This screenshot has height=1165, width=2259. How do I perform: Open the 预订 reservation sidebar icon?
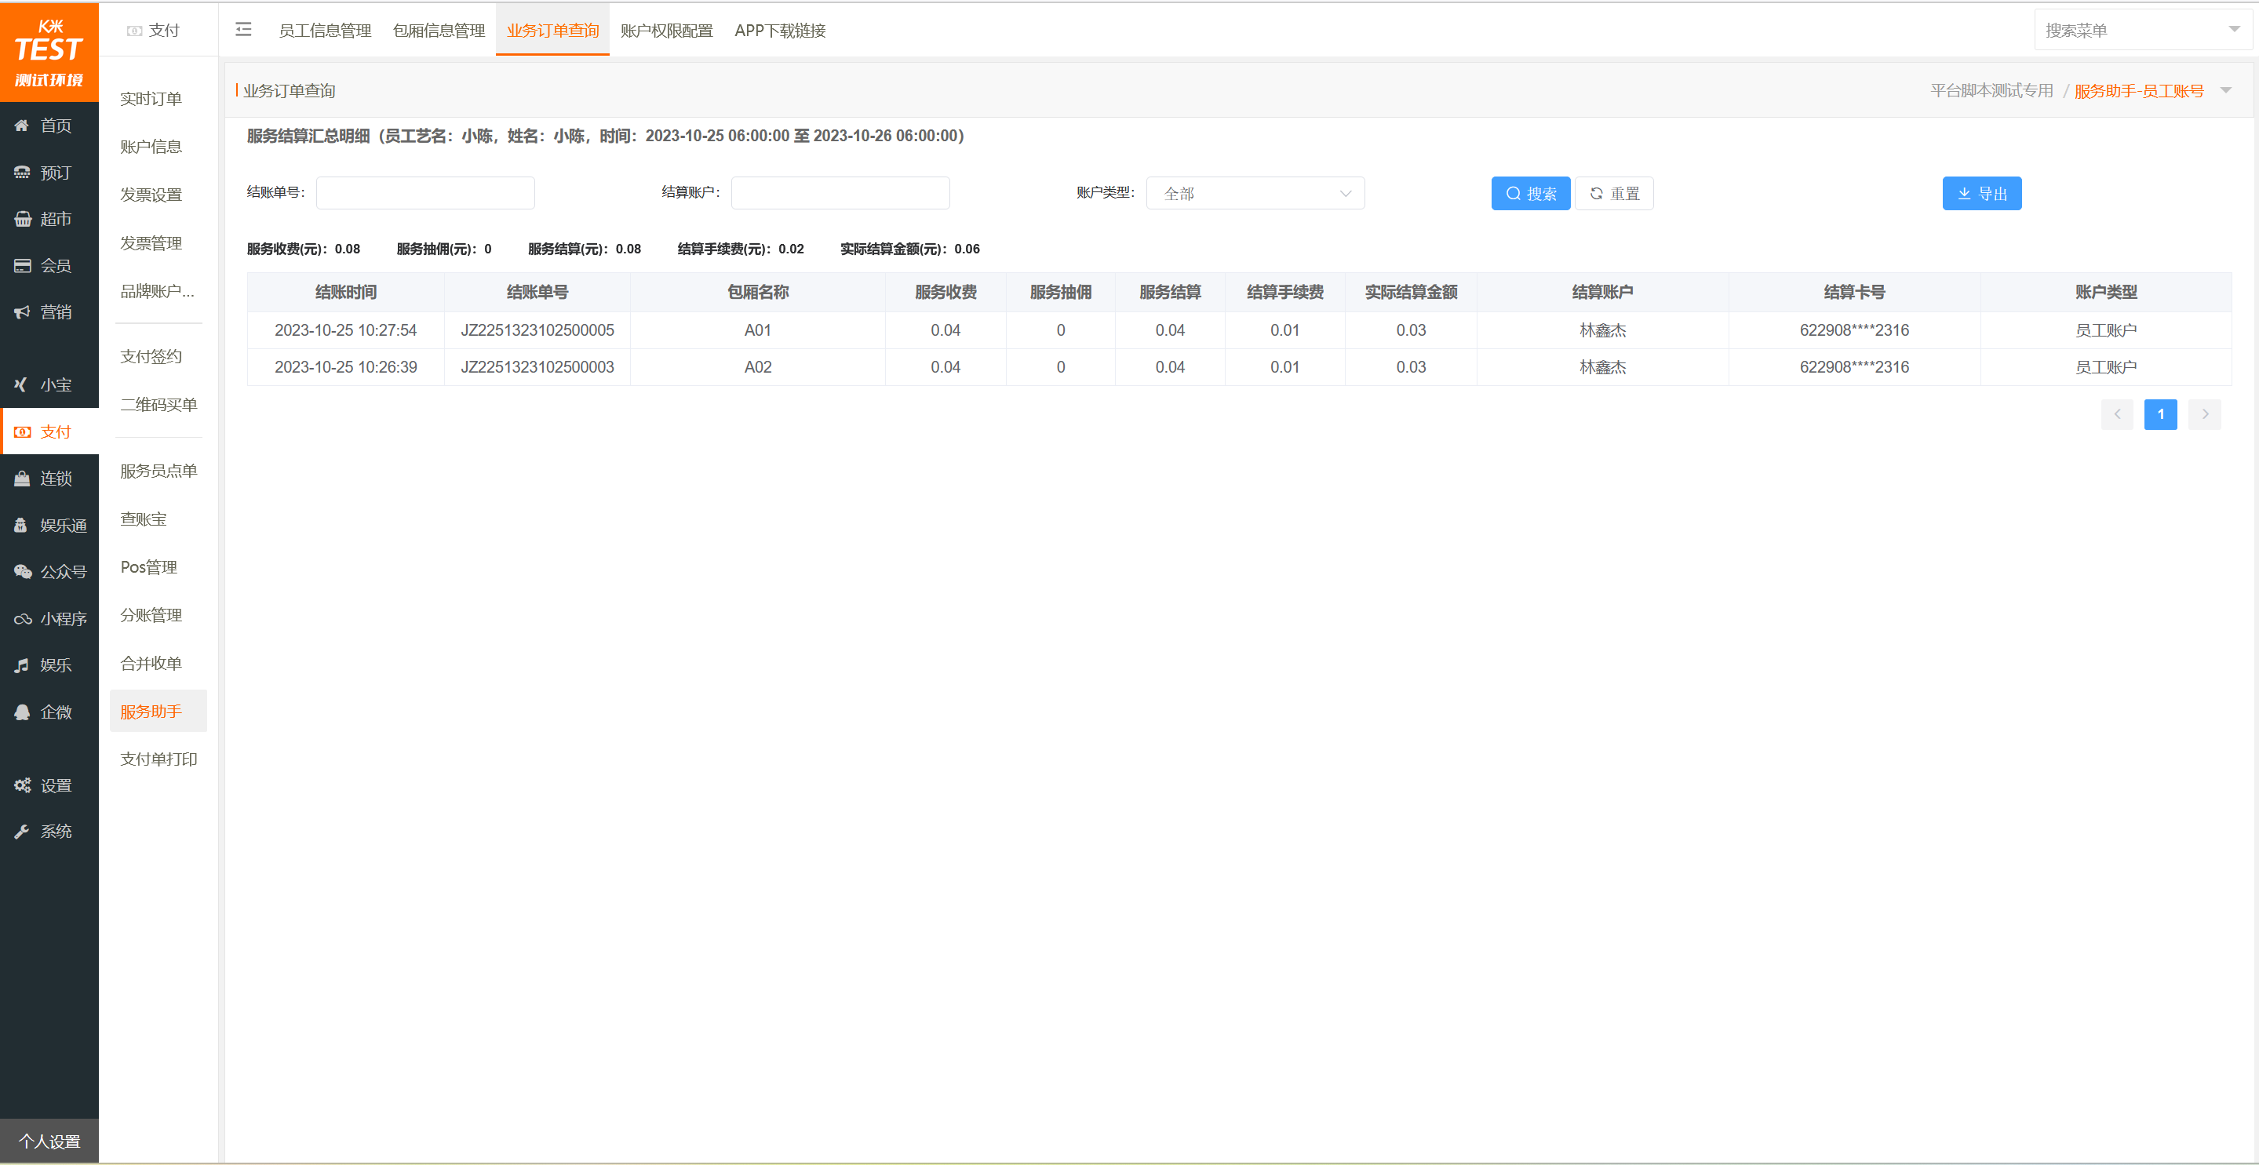(22, 173)
